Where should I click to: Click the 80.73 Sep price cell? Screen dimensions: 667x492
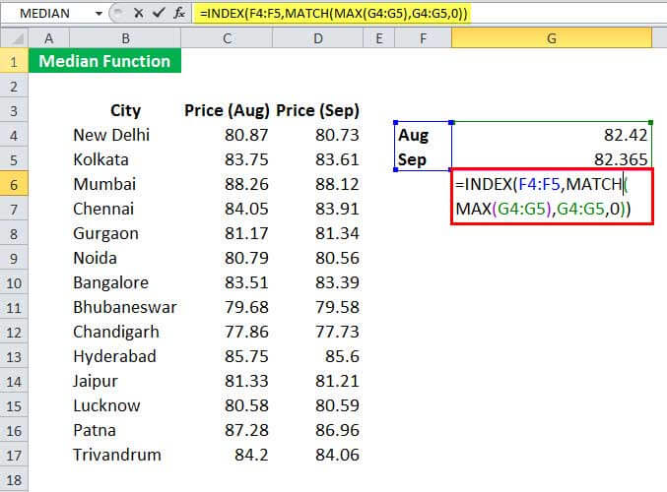point(318,135)
